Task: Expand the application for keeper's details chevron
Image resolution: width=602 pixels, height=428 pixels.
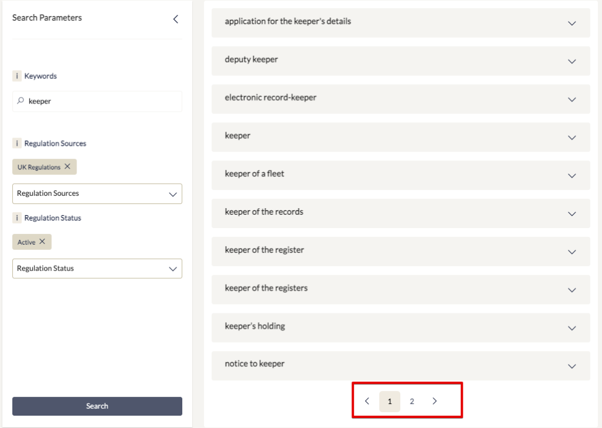Action: click(x=571, y=24)
